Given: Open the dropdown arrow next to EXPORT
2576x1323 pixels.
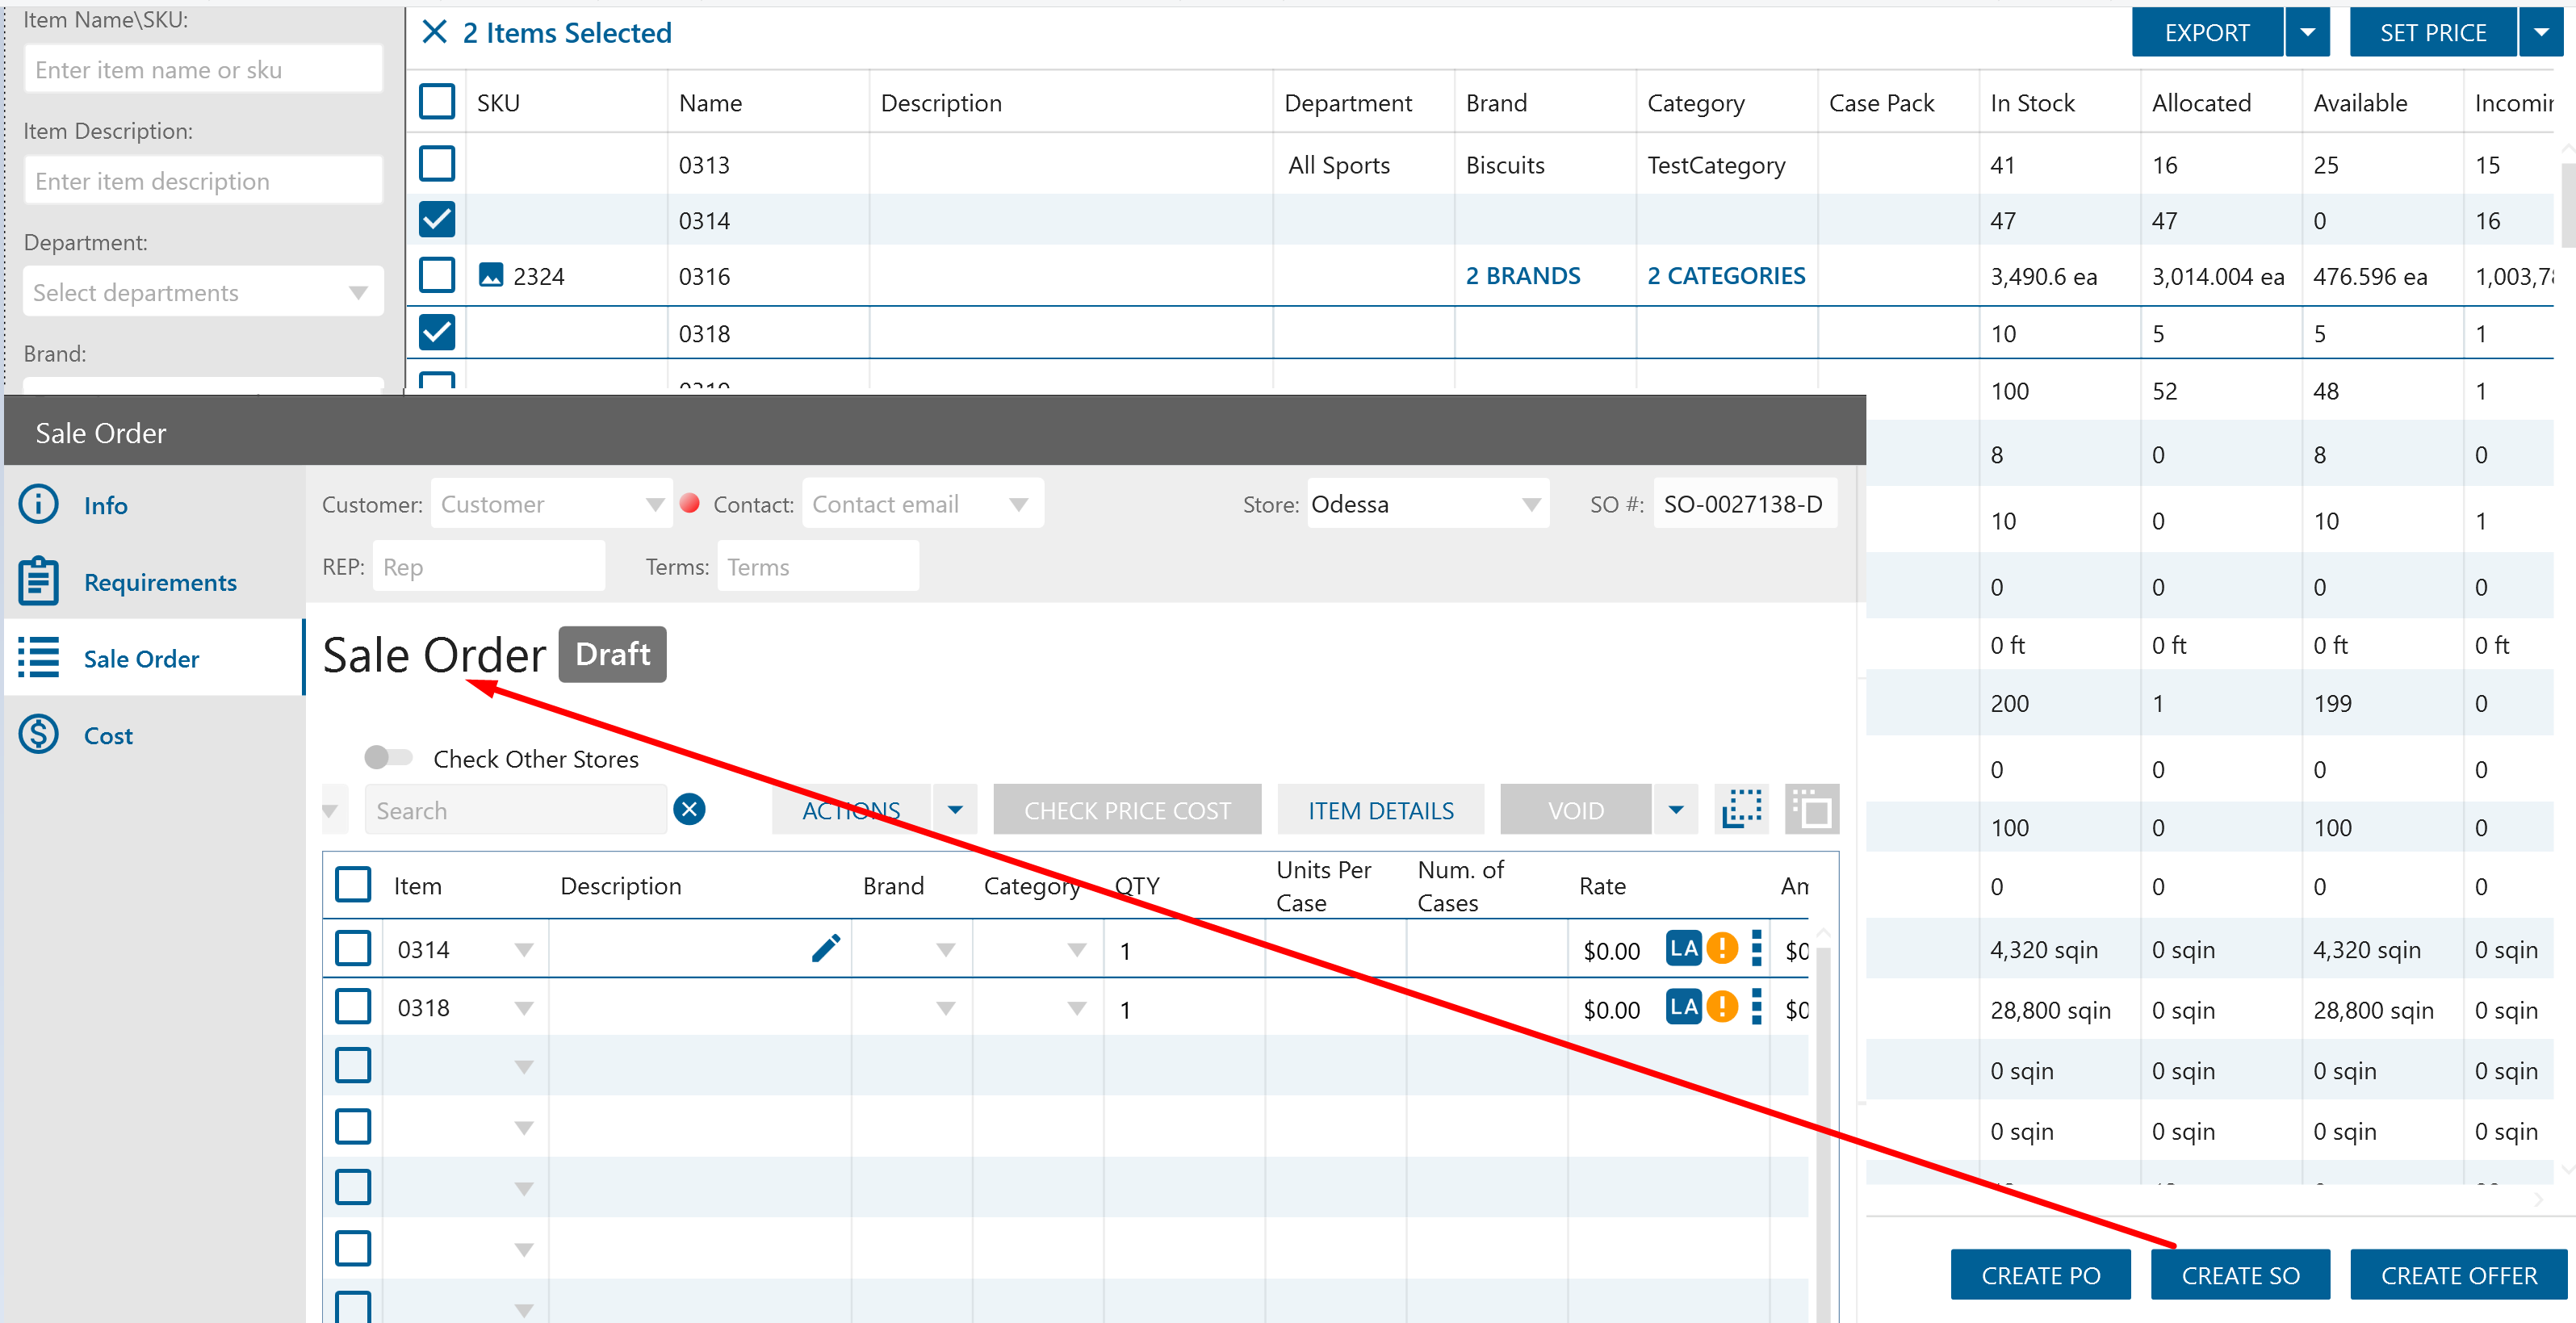Looking at the screenshot, I should click(x=2307, y=32).
